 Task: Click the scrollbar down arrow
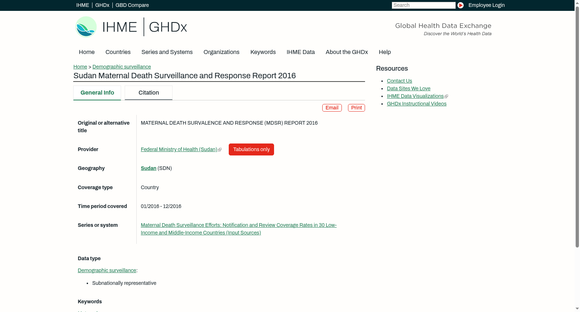[x=577, y=309]
